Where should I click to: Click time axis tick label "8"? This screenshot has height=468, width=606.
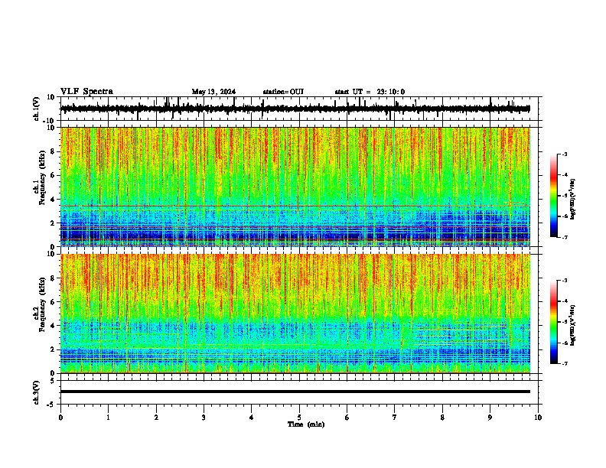442,418
